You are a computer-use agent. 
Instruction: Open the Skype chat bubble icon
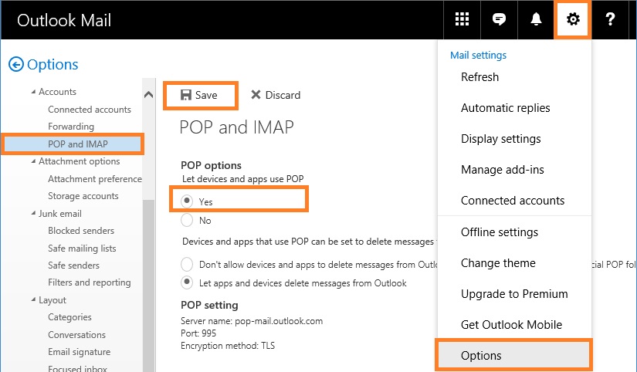pyautogui.click(x=499, y=19)
